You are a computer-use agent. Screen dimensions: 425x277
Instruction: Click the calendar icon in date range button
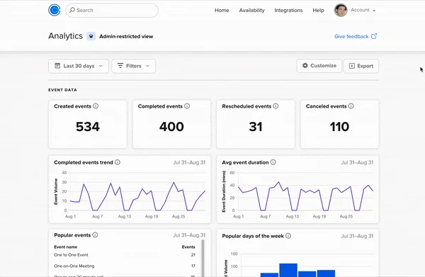(x=57, y=66)
